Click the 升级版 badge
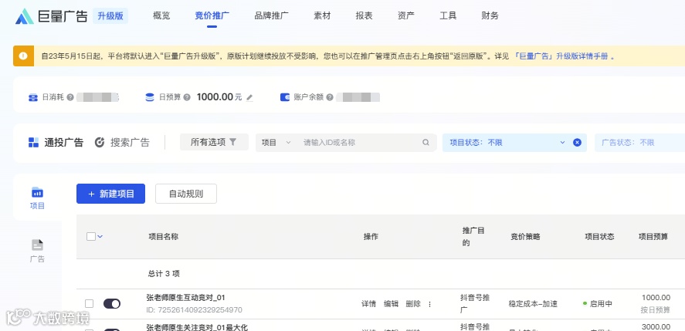The image size is (685, 331). click(x=110, y=17)
